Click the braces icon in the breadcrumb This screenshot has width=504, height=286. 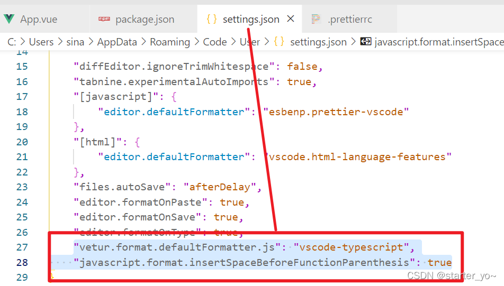coord(279,42)
